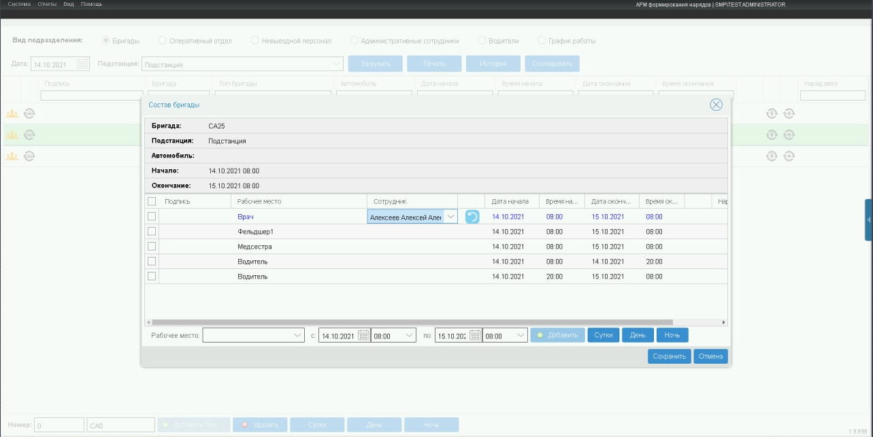Click the 'с' date field showing 14.10.2021
The height and width of the screenshot is (437, 873).
tap(338, 335)
